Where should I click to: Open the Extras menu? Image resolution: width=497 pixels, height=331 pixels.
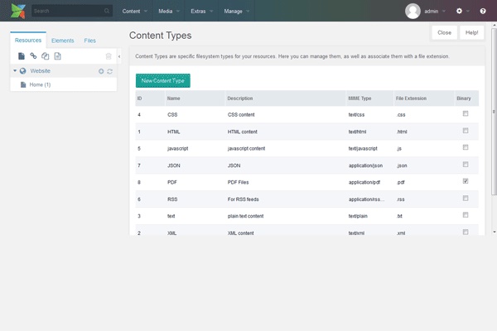[x=201, y=11]
